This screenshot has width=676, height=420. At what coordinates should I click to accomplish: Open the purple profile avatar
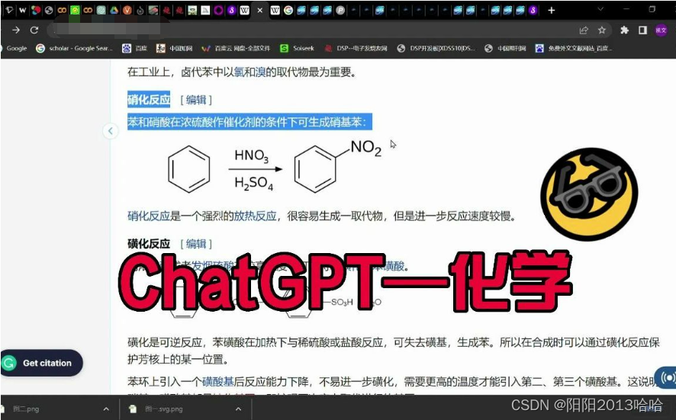[661, 30]
